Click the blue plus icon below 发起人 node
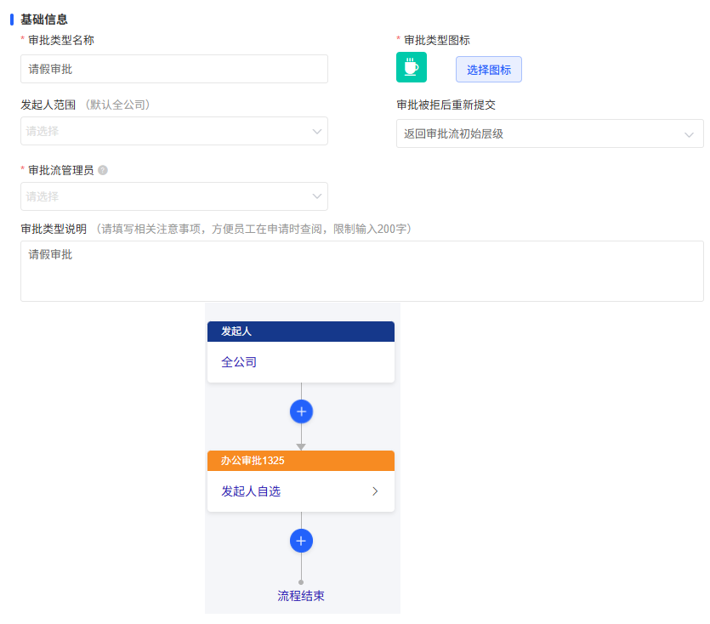Screen dimensions: 710x624 (301, 411)
